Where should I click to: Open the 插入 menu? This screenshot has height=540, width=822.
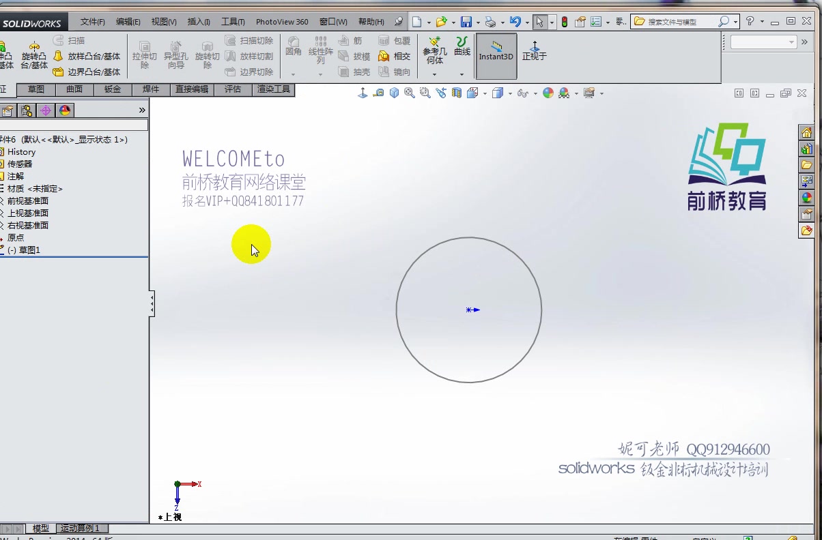click(x=198, y=21)
